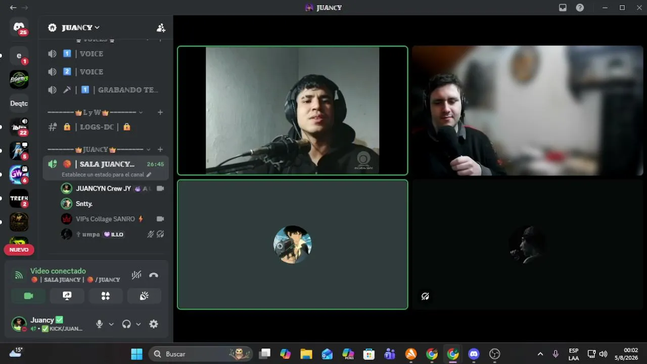Click the "Video conectado" connection status

point(58,271)
